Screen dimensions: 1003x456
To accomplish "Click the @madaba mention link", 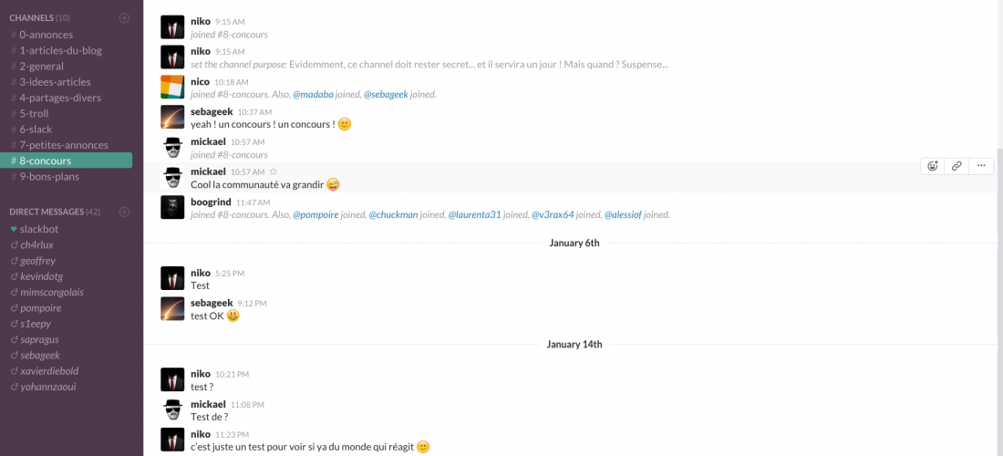I will click(x=313, y=95).
